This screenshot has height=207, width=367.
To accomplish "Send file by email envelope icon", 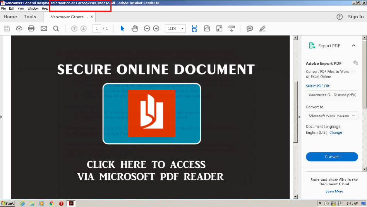I will [x=44, y=29].
